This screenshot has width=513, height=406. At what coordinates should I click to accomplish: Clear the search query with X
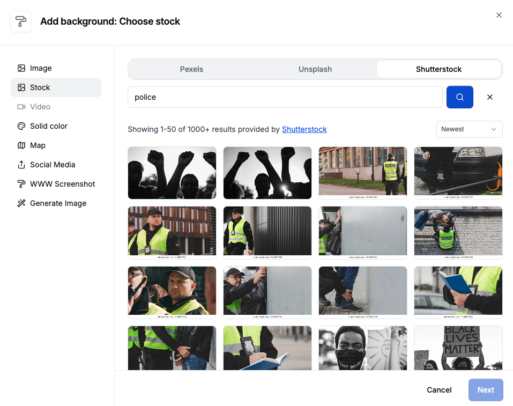click(490, 97)
